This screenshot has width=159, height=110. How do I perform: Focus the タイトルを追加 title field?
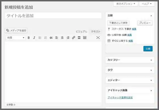coord(53,16)
